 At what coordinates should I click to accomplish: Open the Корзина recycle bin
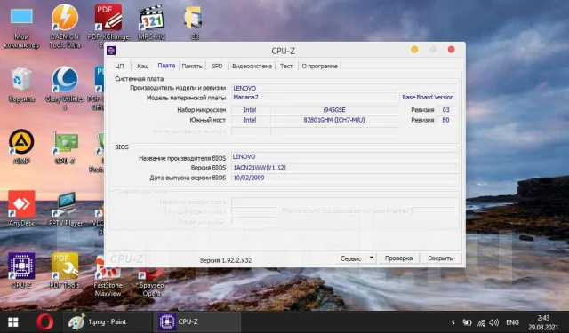pyautogui.click(x=21, y=84)
